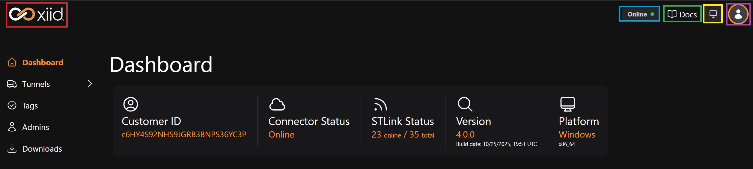The width and height of the screenshot is (753, 169).
Task: Click the STLink Status signal icon
Action: tap(380, 105)
